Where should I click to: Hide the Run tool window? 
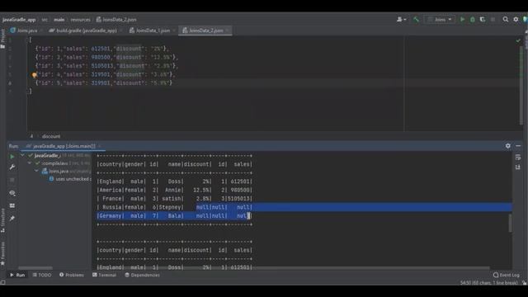tap(518, 146)
